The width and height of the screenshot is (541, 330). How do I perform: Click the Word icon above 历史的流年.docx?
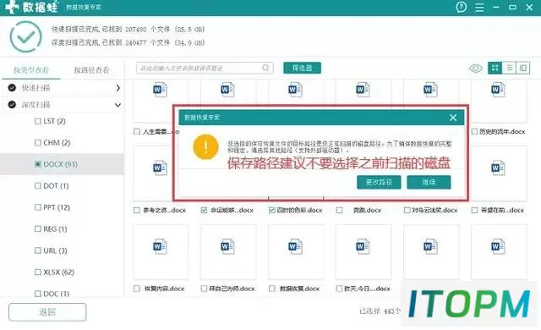click(x=498, y=90)
